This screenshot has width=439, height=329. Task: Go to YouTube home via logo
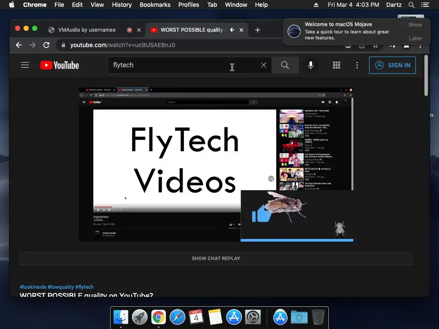click(60, 65)
